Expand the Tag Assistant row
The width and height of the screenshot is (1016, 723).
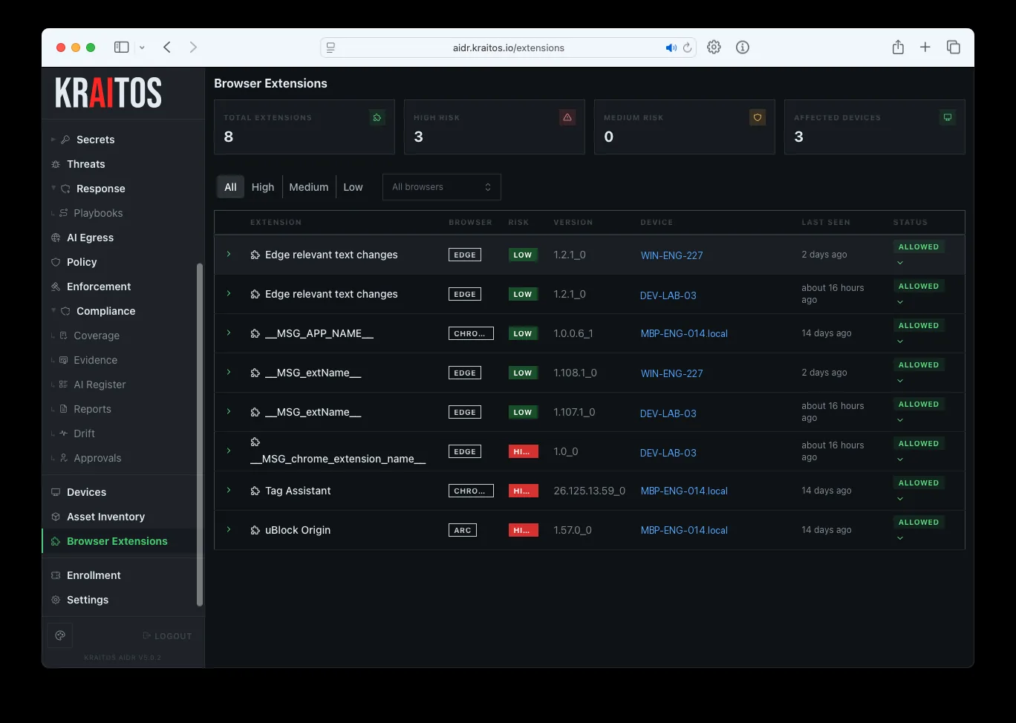coord(229,491)
